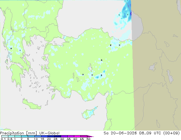Click the 'Precipitation [mm]' title text

[x=18, y=133]
